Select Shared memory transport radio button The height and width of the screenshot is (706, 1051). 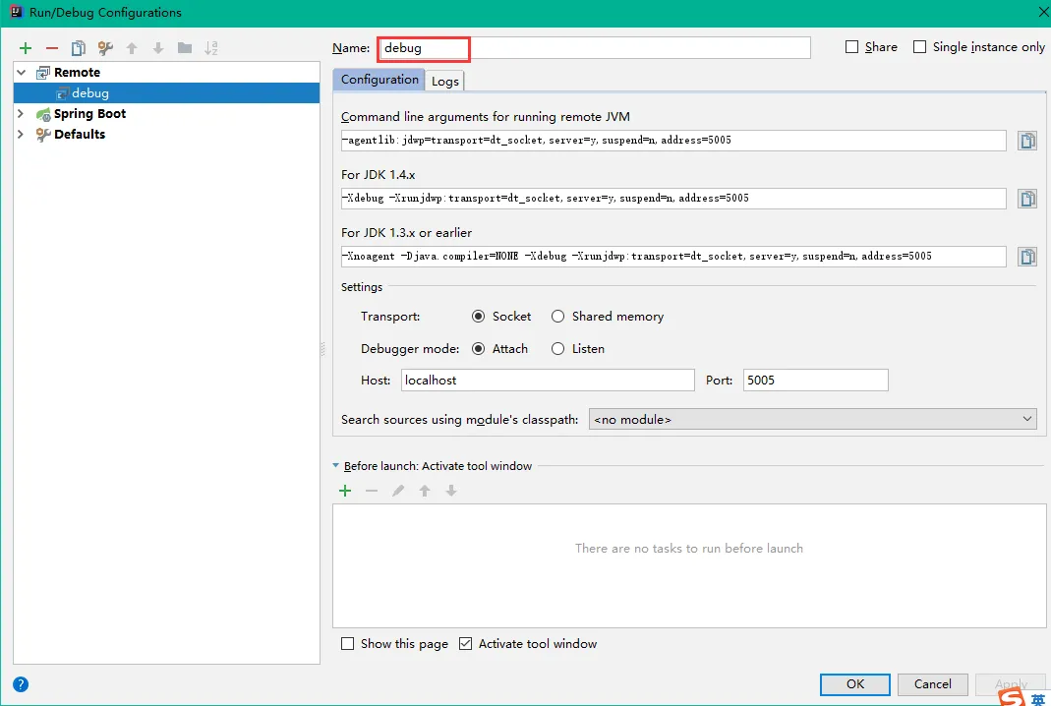558,317
